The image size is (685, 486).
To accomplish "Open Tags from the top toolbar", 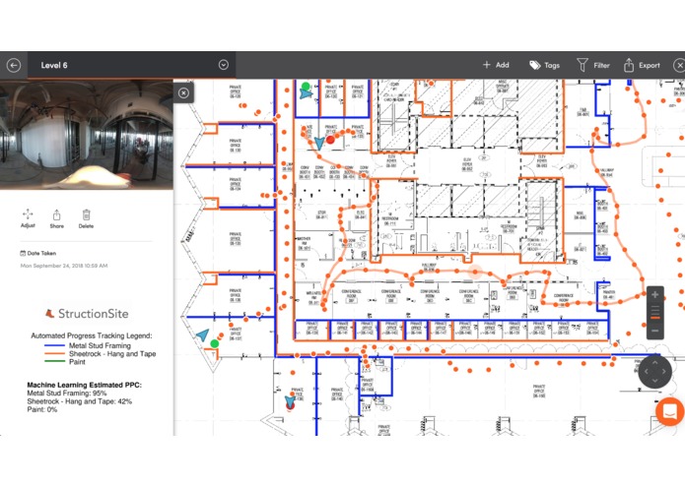I will [544, 65].
